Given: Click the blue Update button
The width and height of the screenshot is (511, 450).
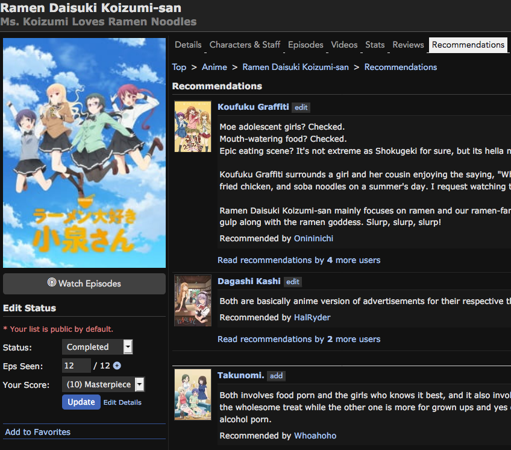Looking at the screenshot, I should coord(81,402).
